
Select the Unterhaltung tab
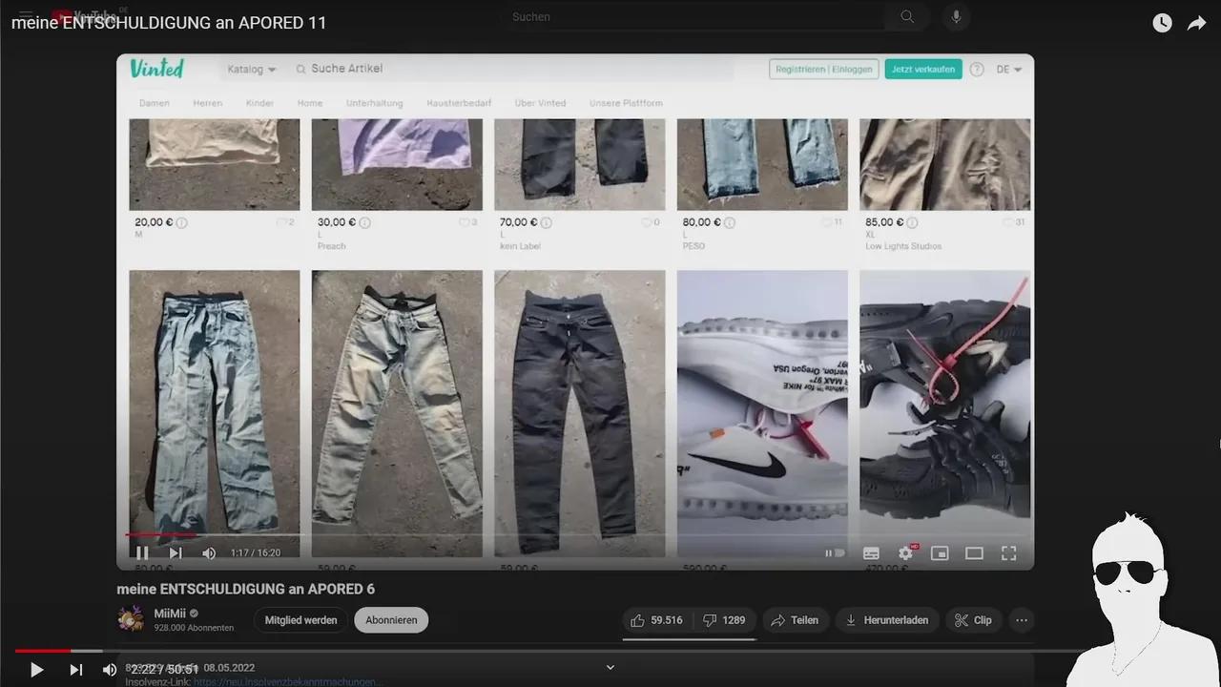pyautogui.click(x=374, y=103)
